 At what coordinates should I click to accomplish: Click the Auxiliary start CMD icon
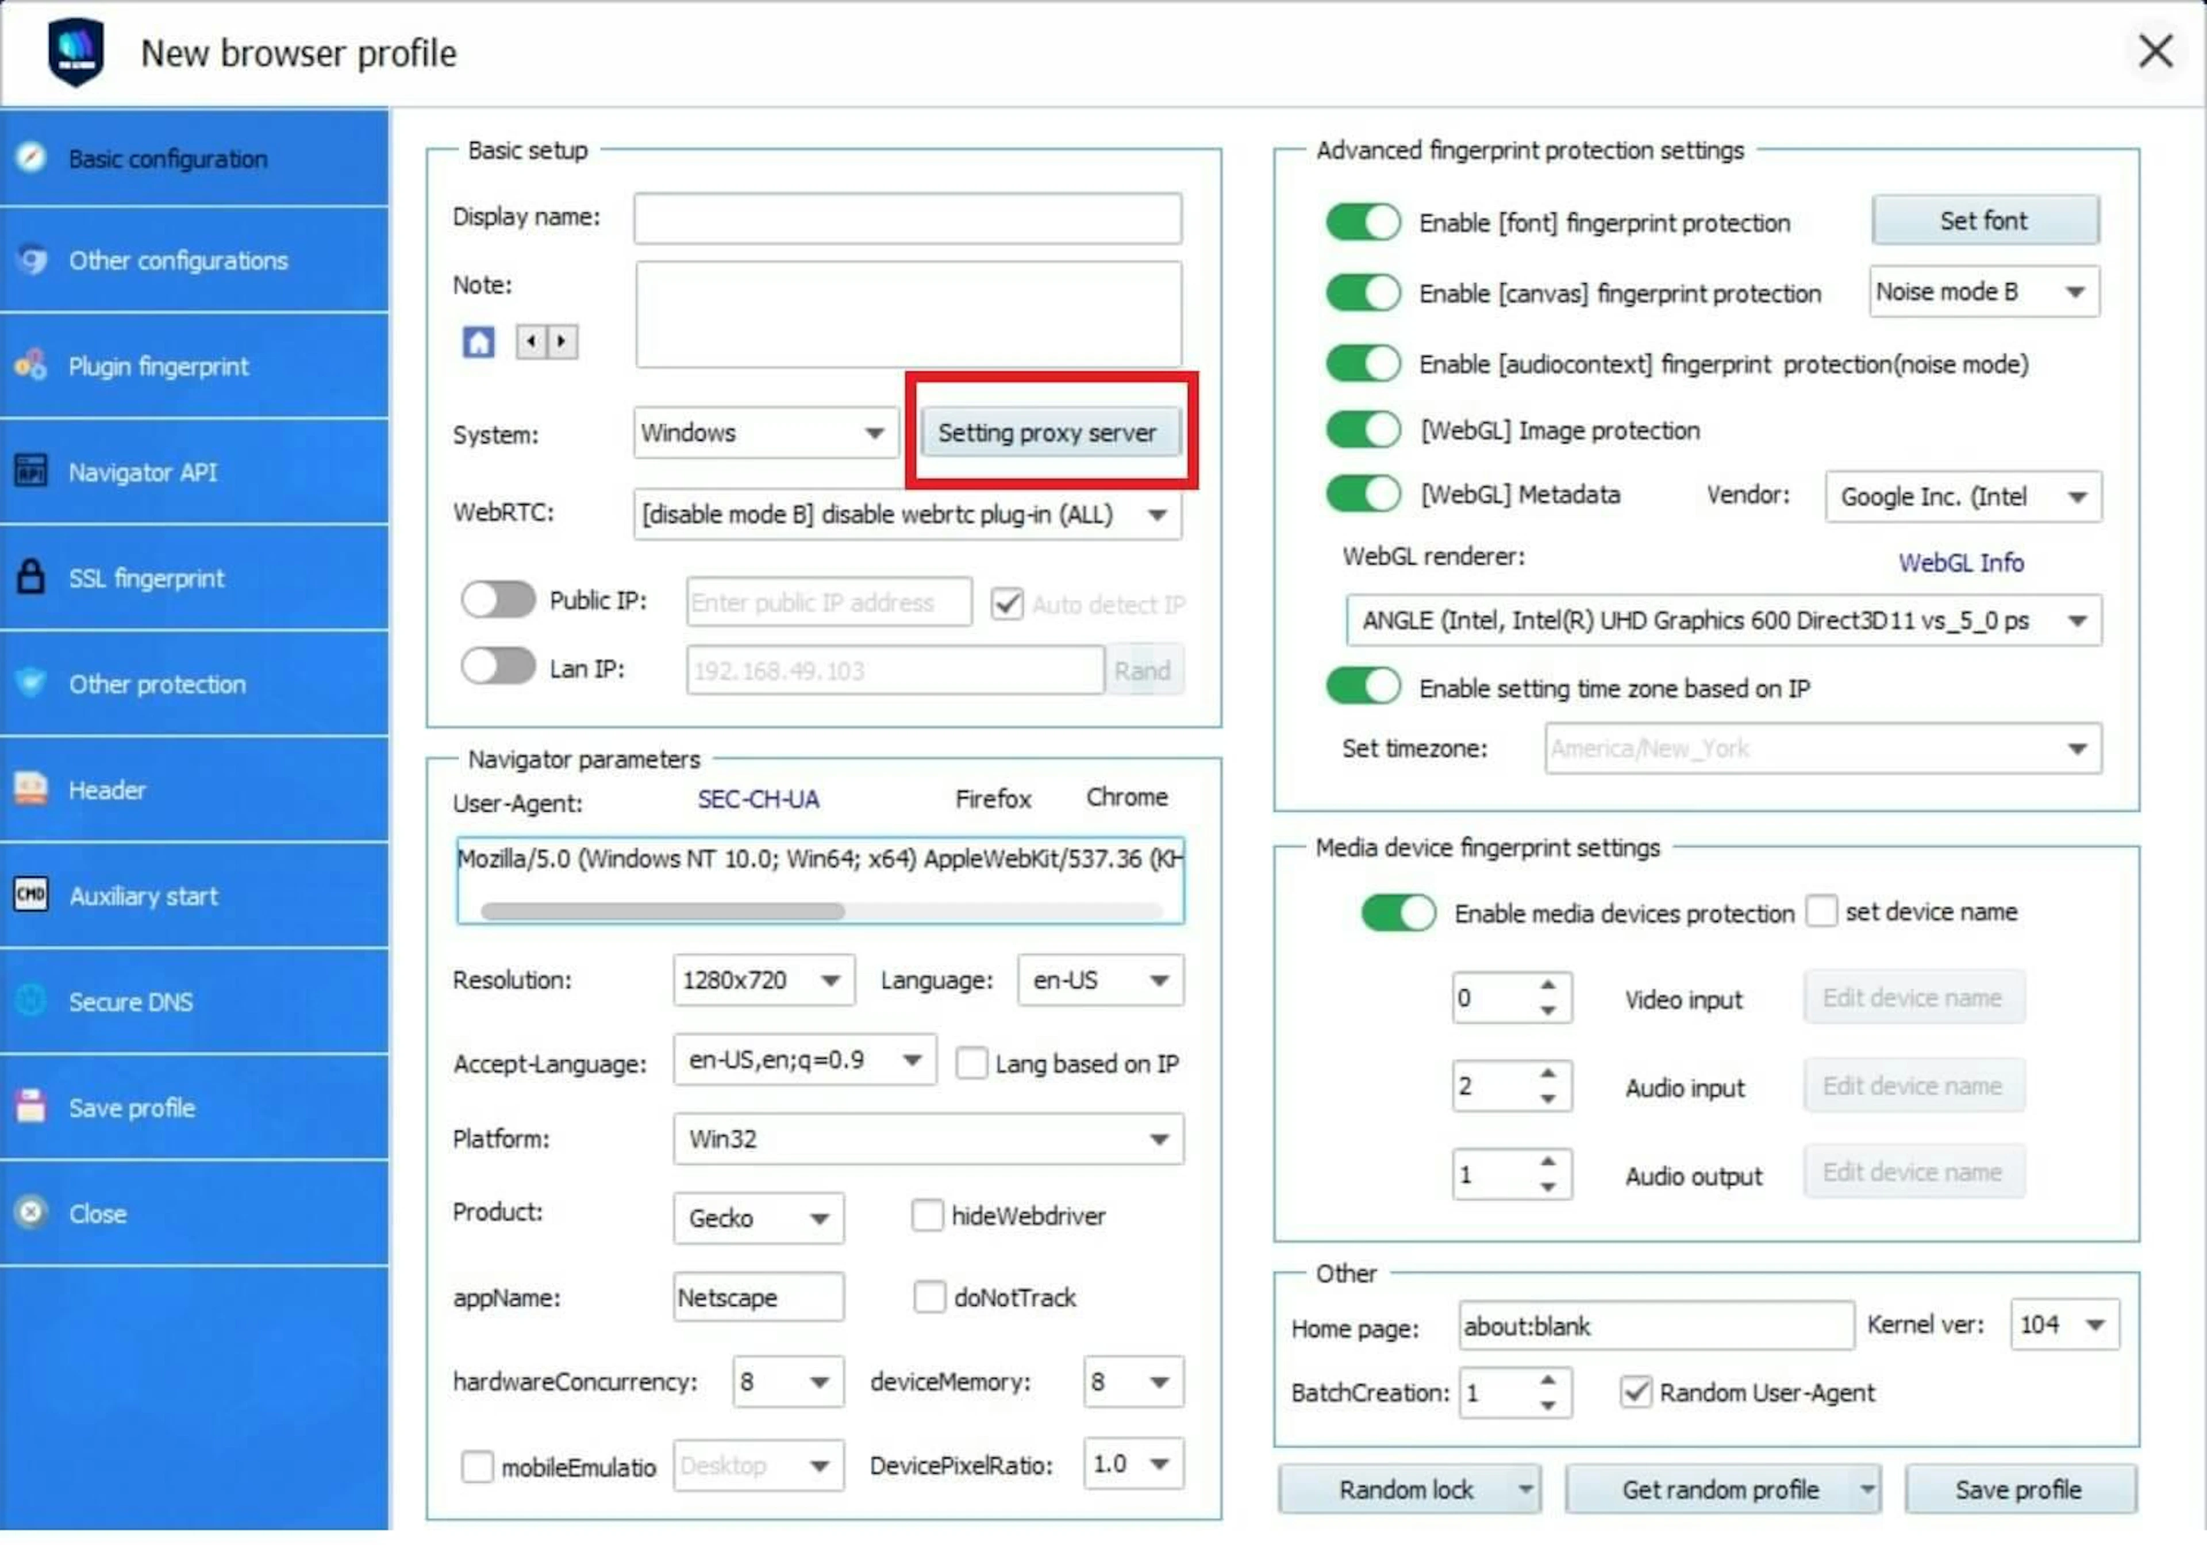point(31,894)
